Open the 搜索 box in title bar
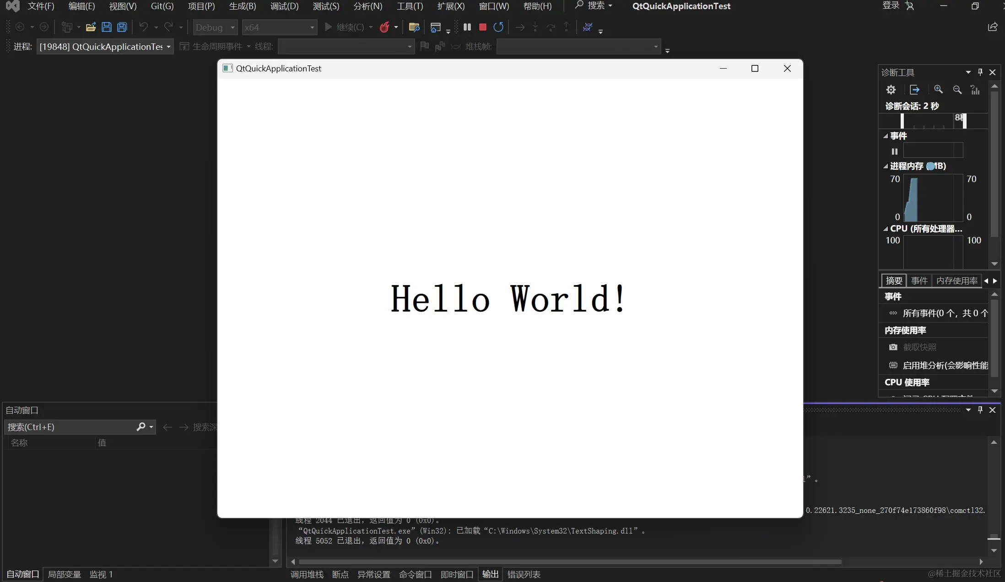 coord(594,6)
